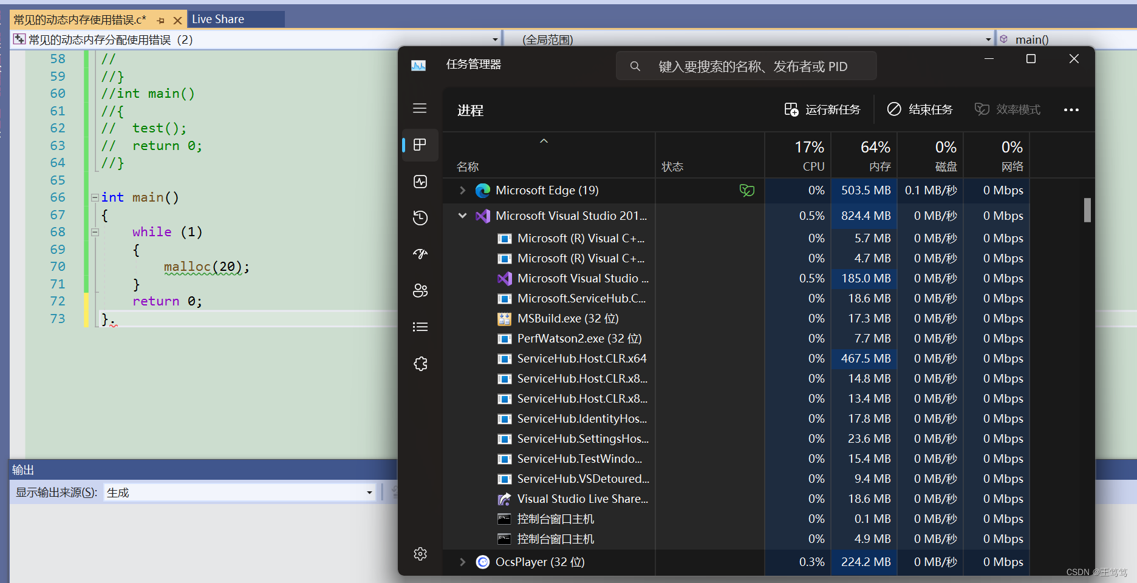The width and height of the screenshot is (1137, 583).
Task: Click the three-dots more options button
Action: coord(1071,110)
